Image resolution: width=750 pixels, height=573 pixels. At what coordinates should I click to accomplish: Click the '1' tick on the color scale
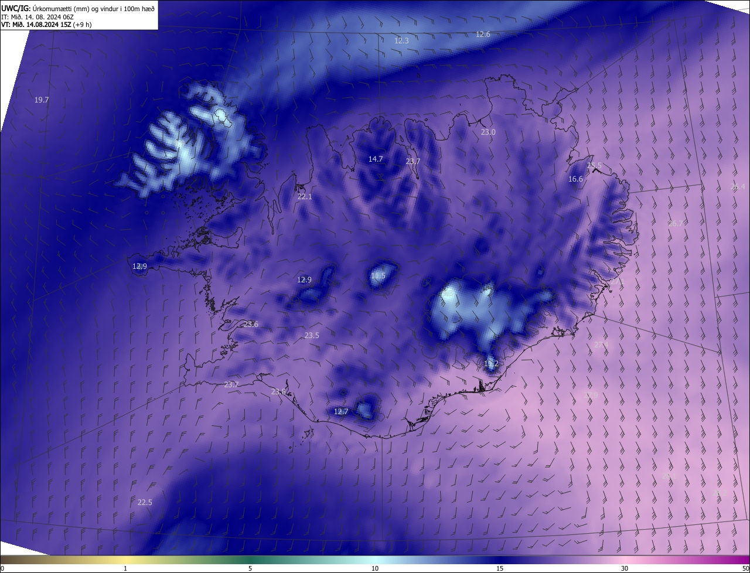(x=125, y=568)
